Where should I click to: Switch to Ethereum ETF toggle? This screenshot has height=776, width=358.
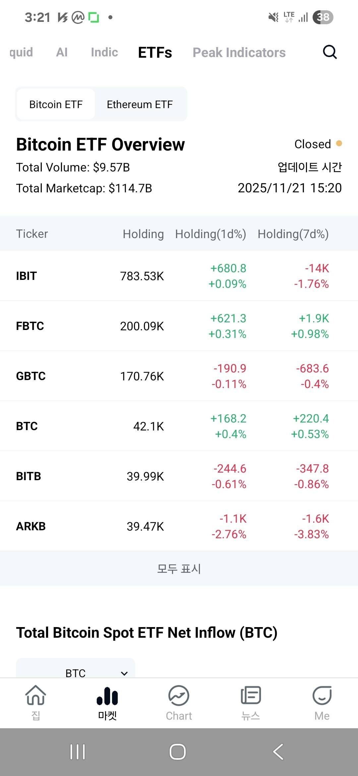click(140, 104)
